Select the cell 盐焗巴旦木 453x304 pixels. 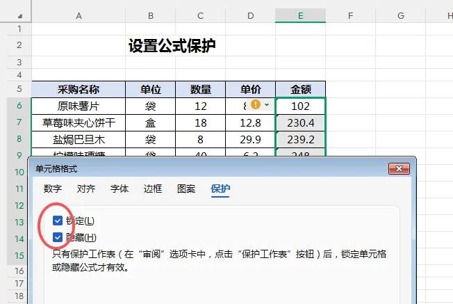coord(79,140)
